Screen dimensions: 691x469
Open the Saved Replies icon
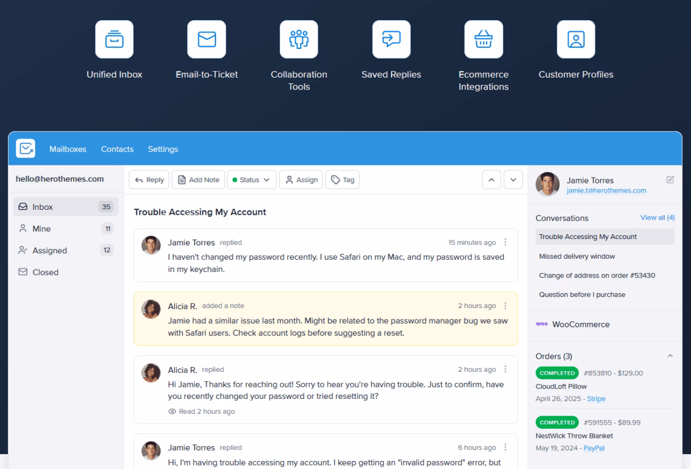pos(391,39)
